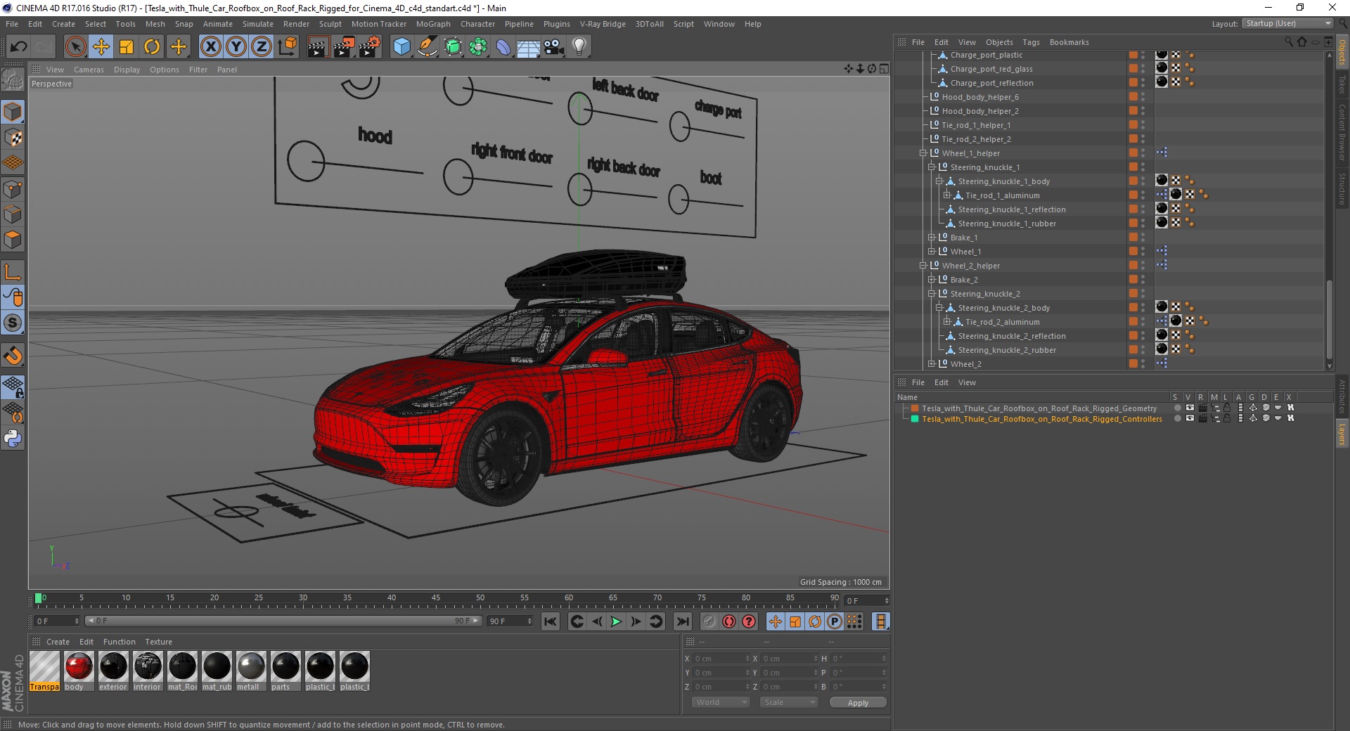Viewport: 1350px width, 731px height.
Task: Add a Floor environment object
Action: tap(528, 47)
